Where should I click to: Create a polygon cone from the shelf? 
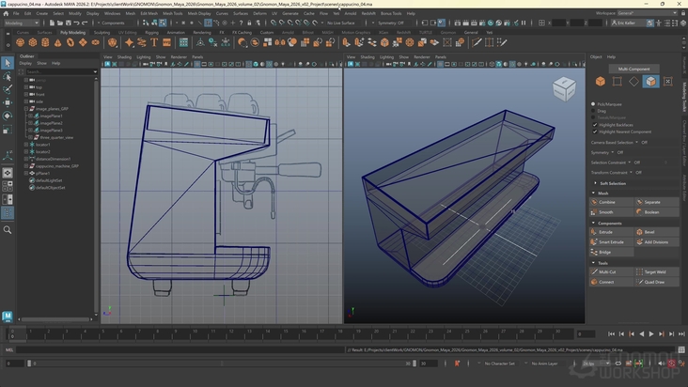[x=58, y=42]
